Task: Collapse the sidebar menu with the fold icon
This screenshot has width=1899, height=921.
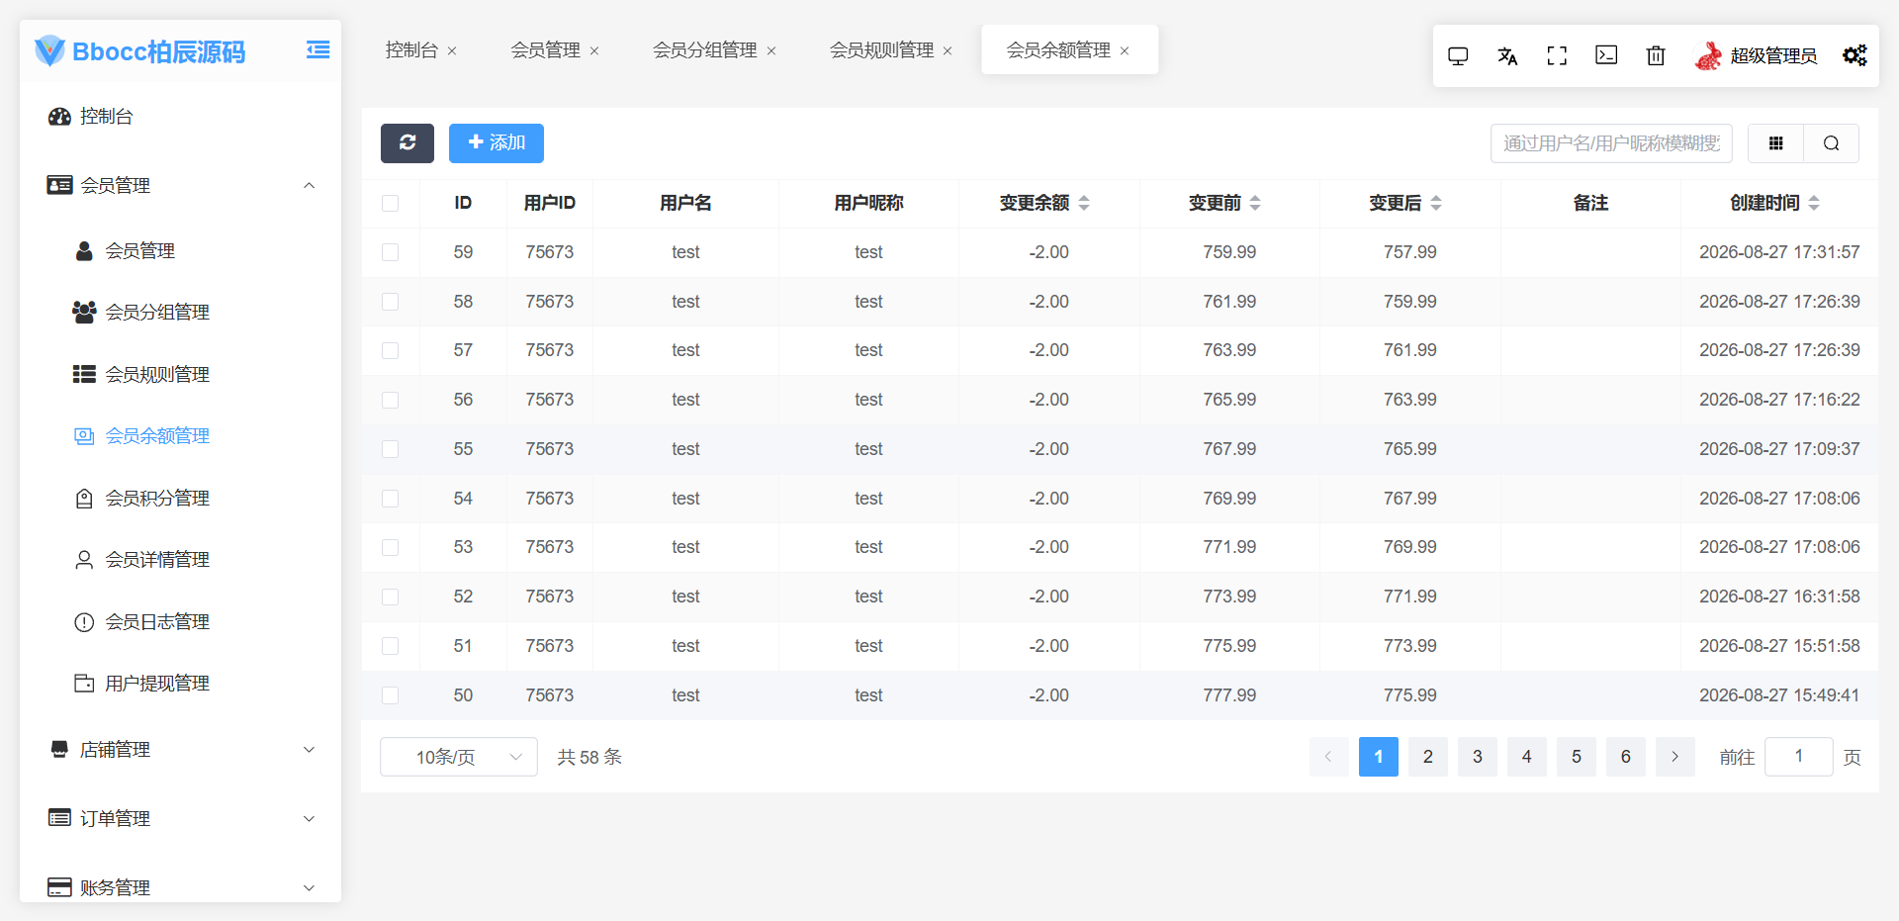Action: [x=317, y=49]
